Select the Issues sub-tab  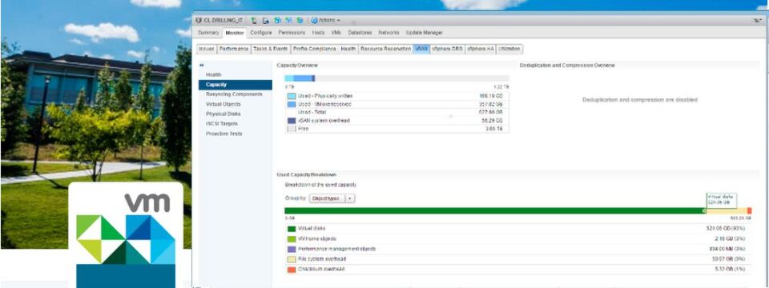[207, 49]
